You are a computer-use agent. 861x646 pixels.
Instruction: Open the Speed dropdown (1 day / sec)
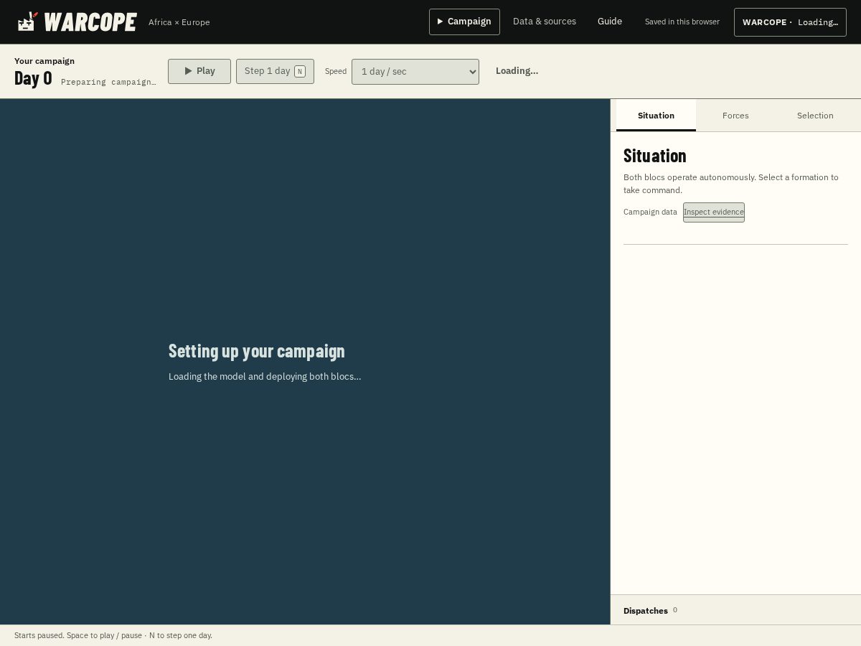click(415, 72)
